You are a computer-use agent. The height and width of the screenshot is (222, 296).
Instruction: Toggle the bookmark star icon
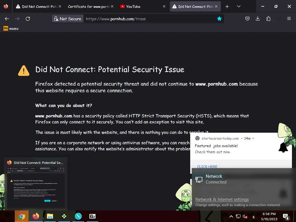click(x=219, y=18)
